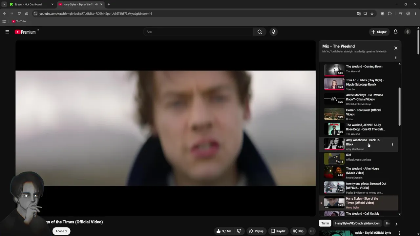420x236 pixels.
Task: Open the notifications bell
Action: pyautogui.click(x=395, y=32)
